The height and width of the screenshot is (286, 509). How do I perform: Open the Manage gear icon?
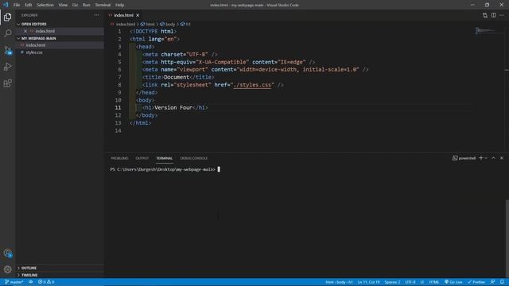(7, 269)
